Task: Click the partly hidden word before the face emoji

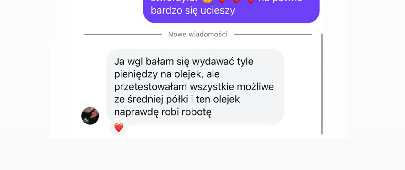Action: click(175, 1)
